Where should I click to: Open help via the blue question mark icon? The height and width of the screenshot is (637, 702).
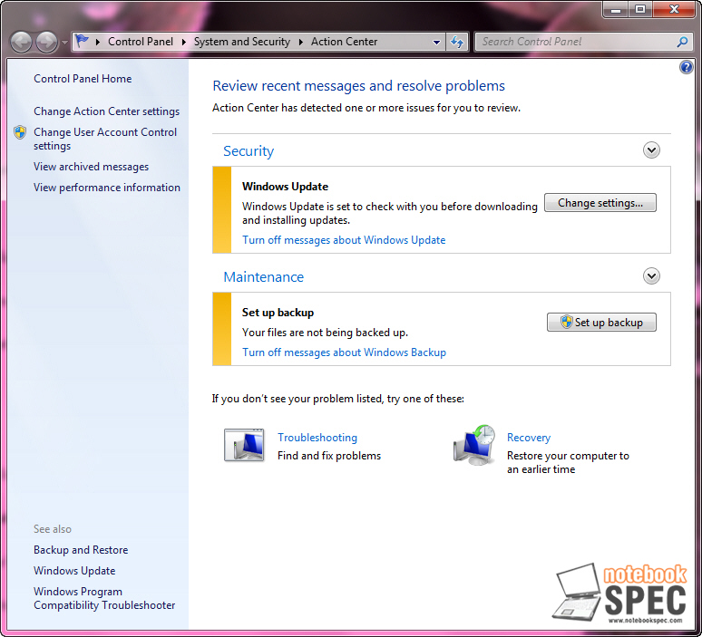tap(686, 68)
